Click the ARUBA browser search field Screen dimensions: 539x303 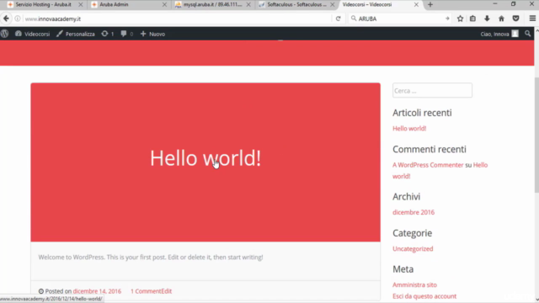click(x=401, y=19)
